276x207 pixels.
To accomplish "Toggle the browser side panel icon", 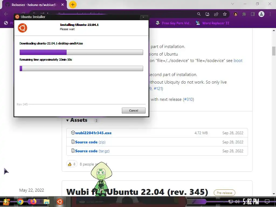I will point(253,14).
